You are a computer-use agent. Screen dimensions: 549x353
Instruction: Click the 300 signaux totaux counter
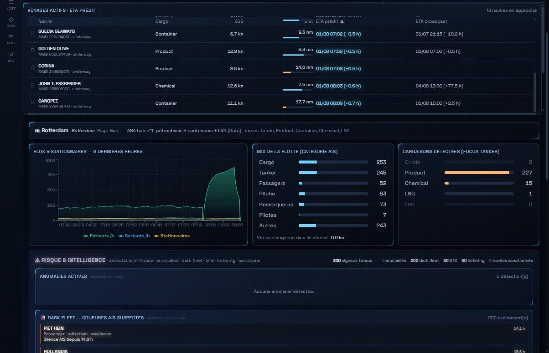(352, 261)
